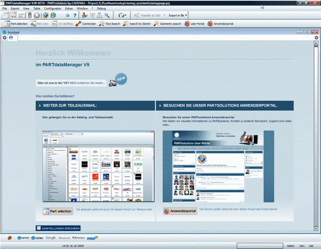
Task: Click the plus new-tab icon in Assistant
Action: click(x=5, y=38)
